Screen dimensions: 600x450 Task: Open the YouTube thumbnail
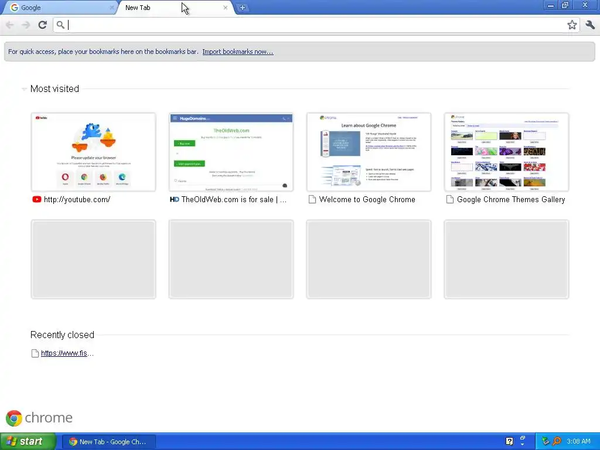(x=93, y=152)
